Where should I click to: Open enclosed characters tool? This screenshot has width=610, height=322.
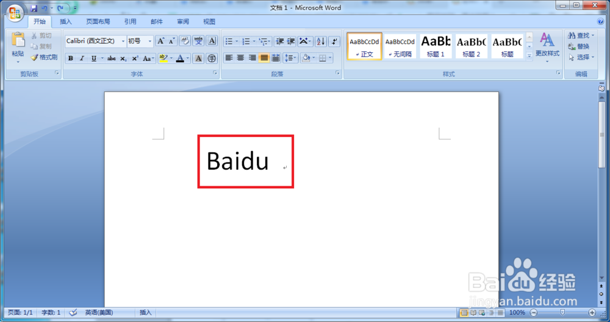tap(212, 58)
